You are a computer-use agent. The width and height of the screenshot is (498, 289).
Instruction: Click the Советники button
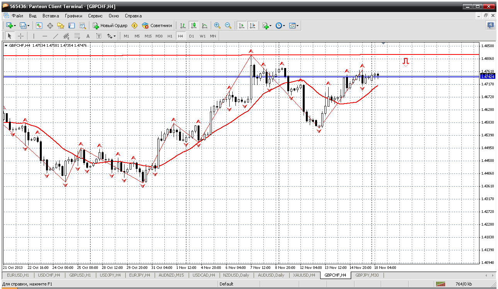(157, 25)
